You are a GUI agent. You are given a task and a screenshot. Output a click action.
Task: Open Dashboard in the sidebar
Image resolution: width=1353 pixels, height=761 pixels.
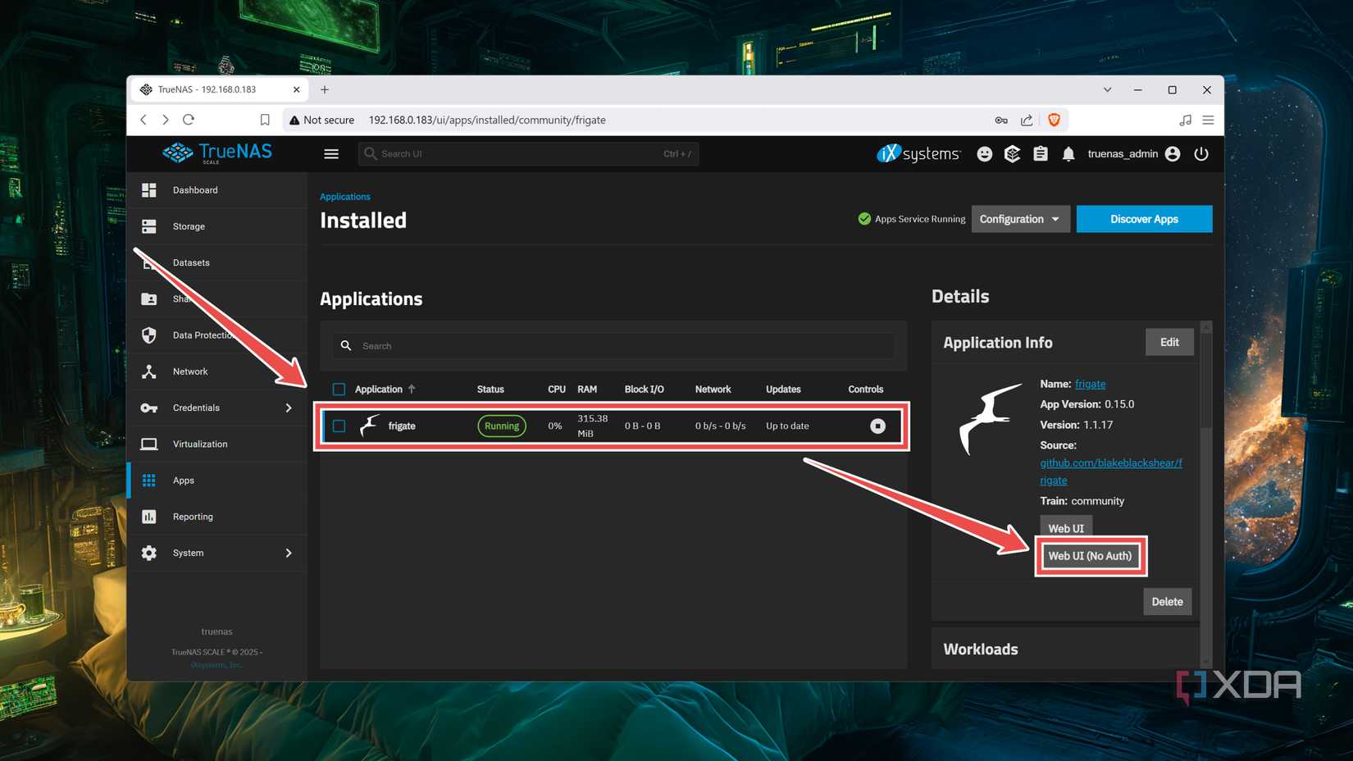pyautogui.click(x=217, y=190)
